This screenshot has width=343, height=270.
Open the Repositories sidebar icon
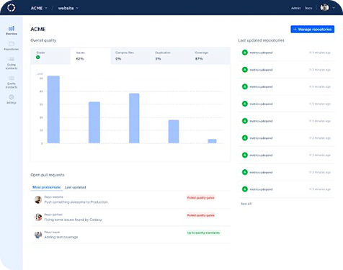12,46
